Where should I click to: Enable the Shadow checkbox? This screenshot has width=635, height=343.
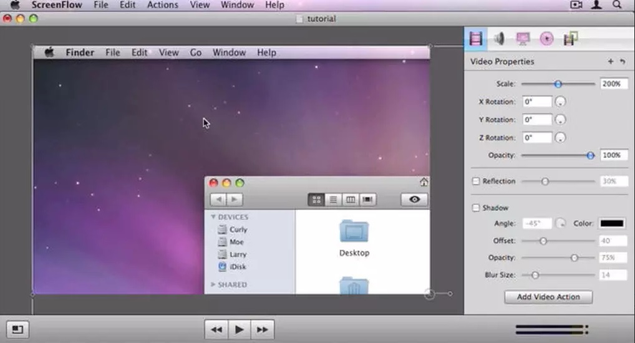point(476,208)
